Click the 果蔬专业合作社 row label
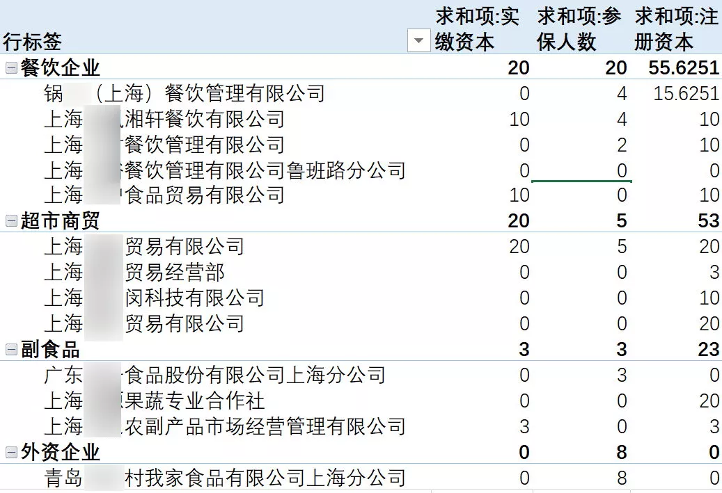Image resolution: width=722 pixels, height=493 pixels. (194, 401)
